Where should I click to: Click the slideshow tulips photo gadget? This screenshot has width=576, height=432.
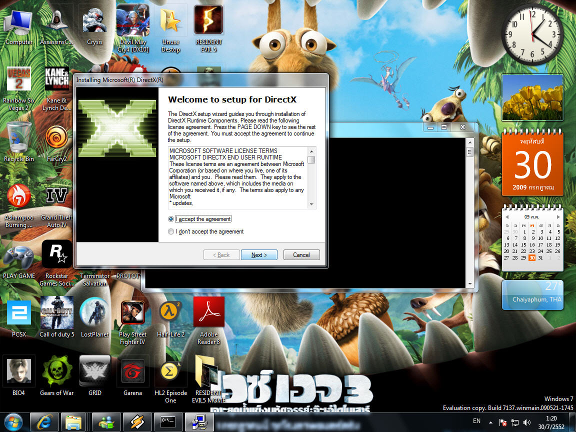click(532, 97)
